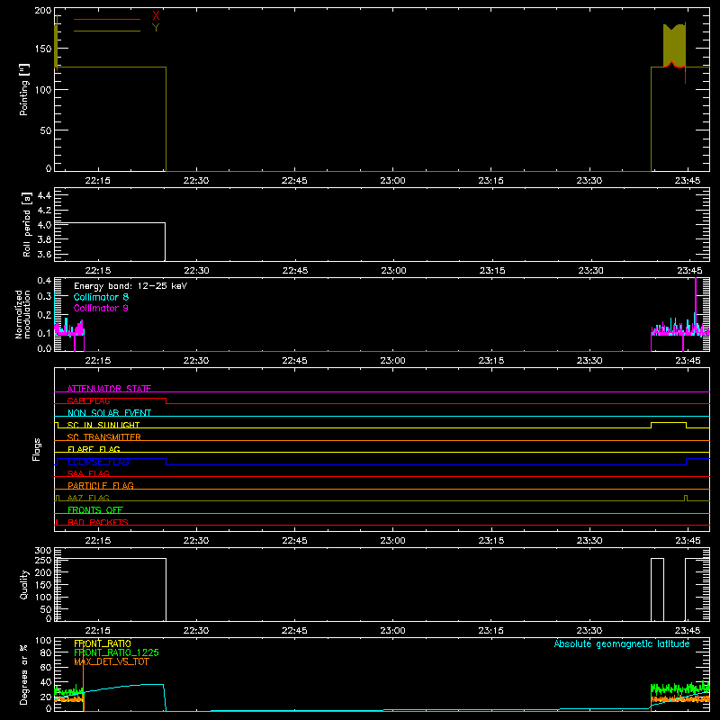720x720 pixels.
Task: Select the orange MAX_DET_VS_TOT legend label
Action: pos(112,661)
